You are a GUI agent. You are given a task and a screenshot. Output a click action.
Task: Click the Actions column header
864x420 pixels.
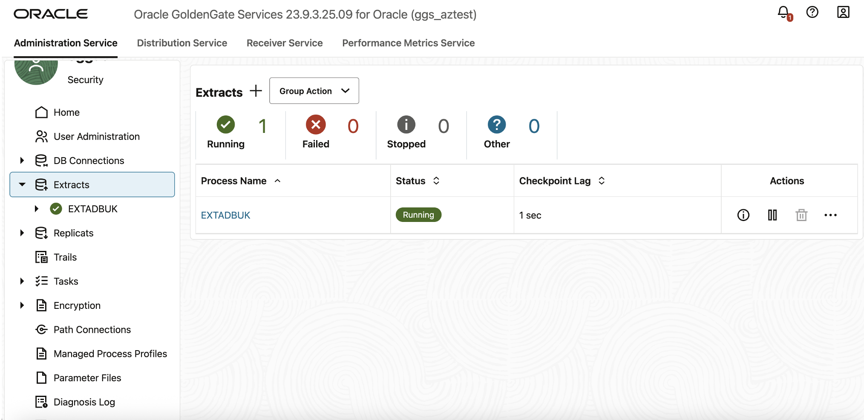(x=787, y=181)
